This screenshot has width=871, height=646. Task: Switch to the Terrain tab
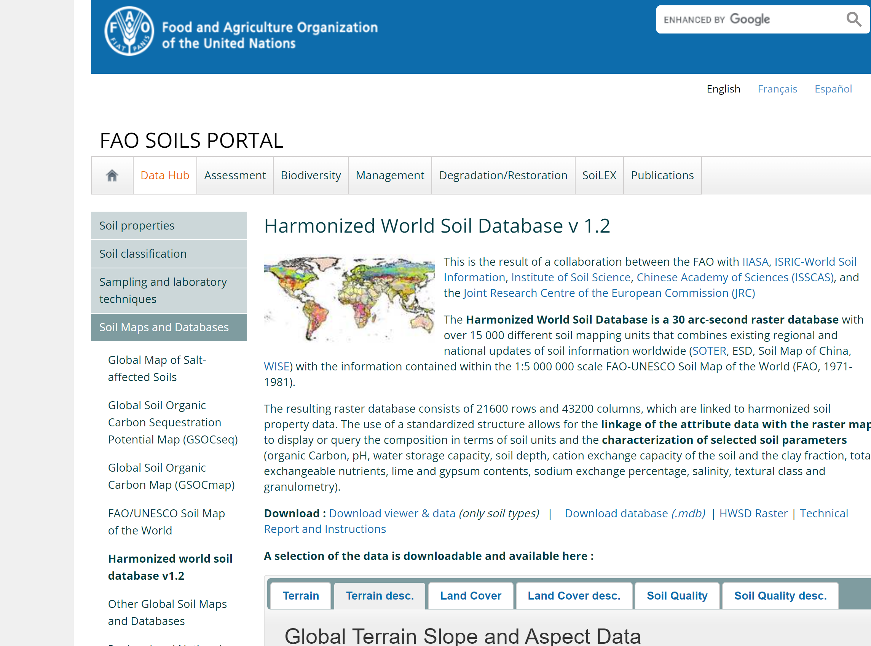301,595
